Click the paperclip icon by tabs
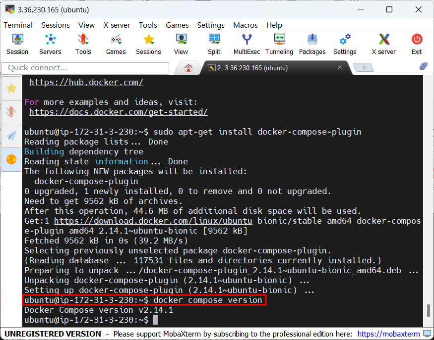The image size is (434, 340). pyautogui.click(x=423, y=66)
